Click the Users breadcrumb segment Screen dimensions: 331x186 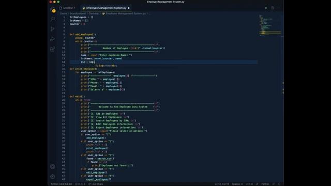click(63, 13)
